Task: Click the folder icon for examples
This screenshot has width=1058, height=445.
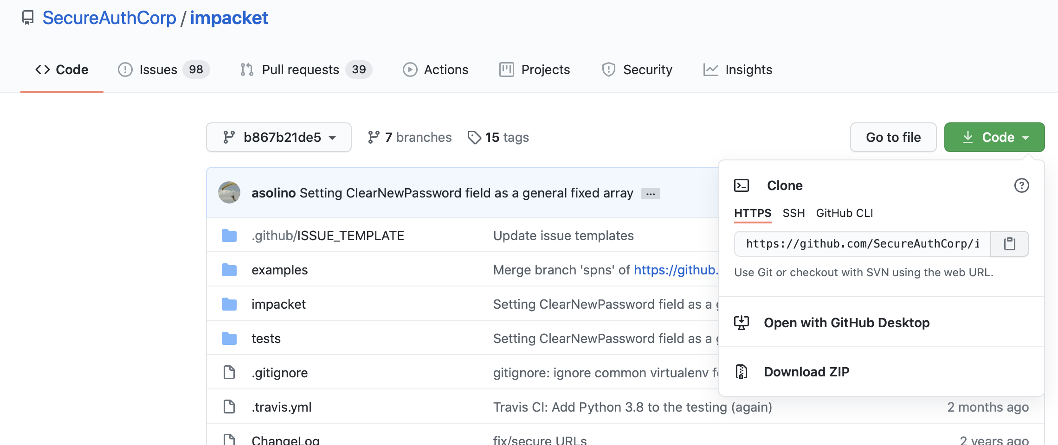Action: (x=229, y=269)
